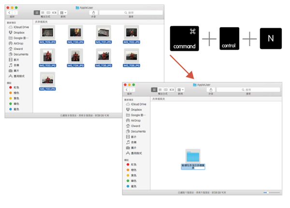Screen dimensions: 290x208
Task: Click the Share button in the new-folder window
Action: (211, 90)
